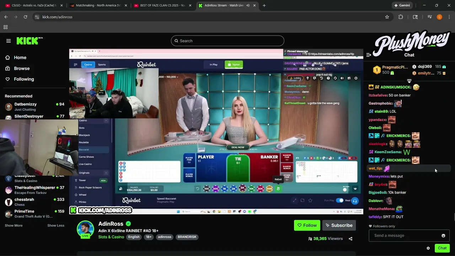Go to Home in sidebar

(x=20, y=58)
